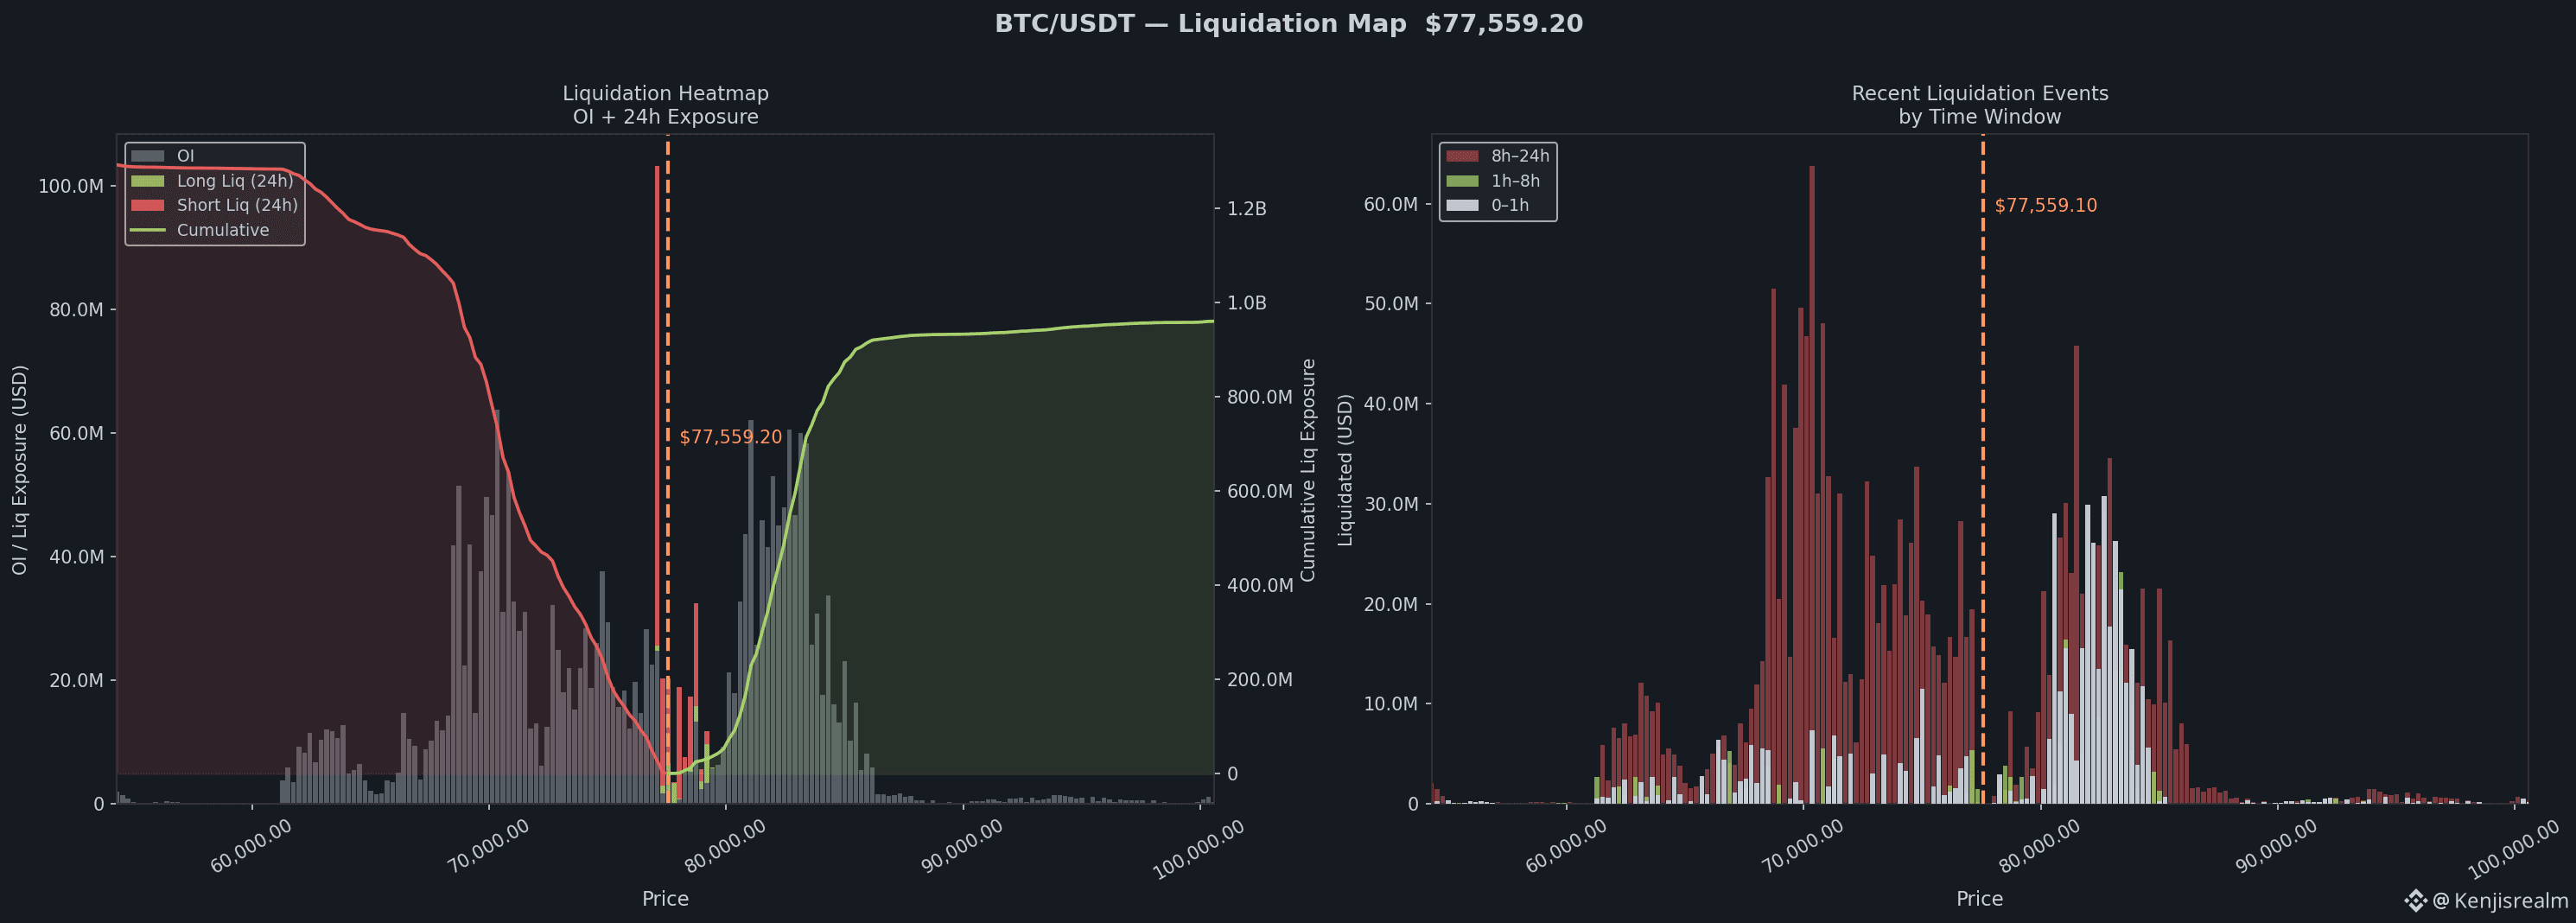
Task: Click the 800.0M tick on the cumulative axis
Action: [1260, 397]
